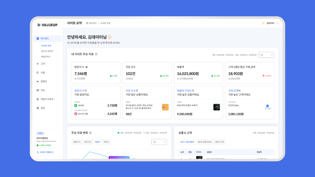Click the blue 주문 건수 link in insight card
The image size is (315, 177).
click(130, 91)
